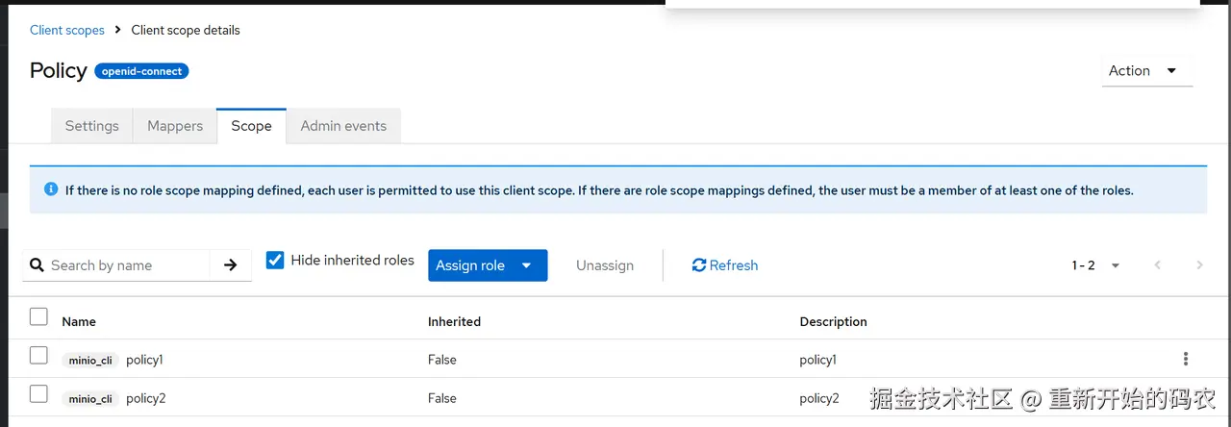
Task: Click the Search by name field
Action: click(125, 265)
